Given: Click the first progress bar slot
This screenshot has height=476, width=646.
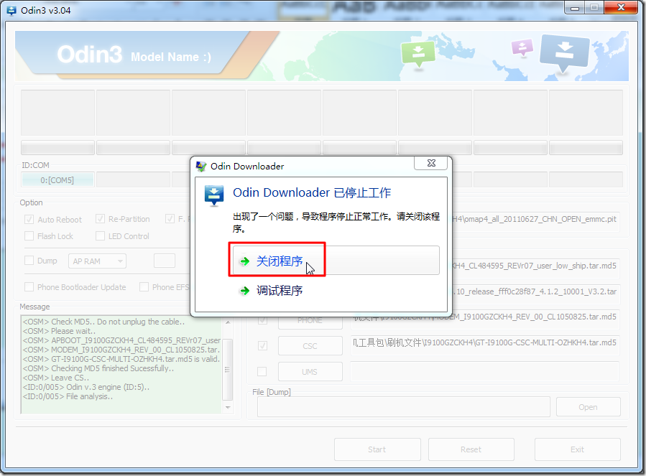Looking at the screenshot, I should 57,147.
